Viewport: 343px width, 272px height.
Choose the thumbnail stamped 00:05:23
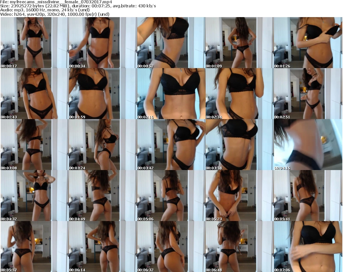tap(239, 196)
